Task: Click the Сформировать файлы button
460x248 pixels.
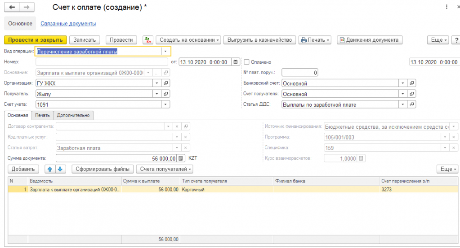Action: 103,169
